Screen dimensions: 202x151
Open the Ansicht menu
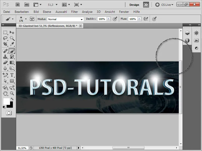(x=110, y=12)
